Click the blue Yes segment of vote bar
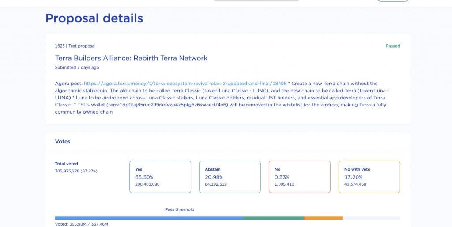The height and width of the screenshot is (227, 452). [149, 218]
